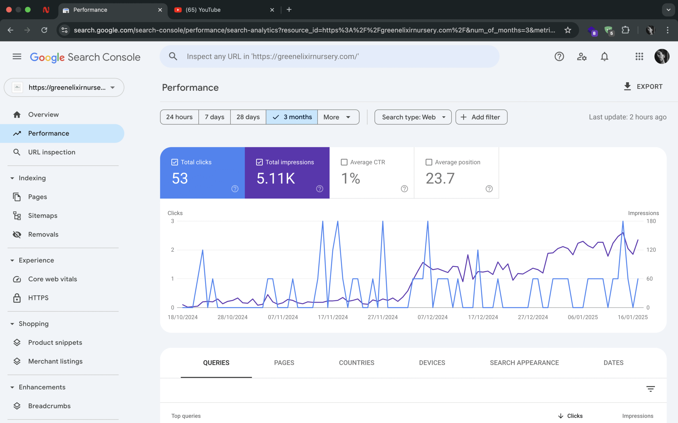Collapse the Indexing sidebar section
This screenshot has width=678, height=423.
click(12, 178)
